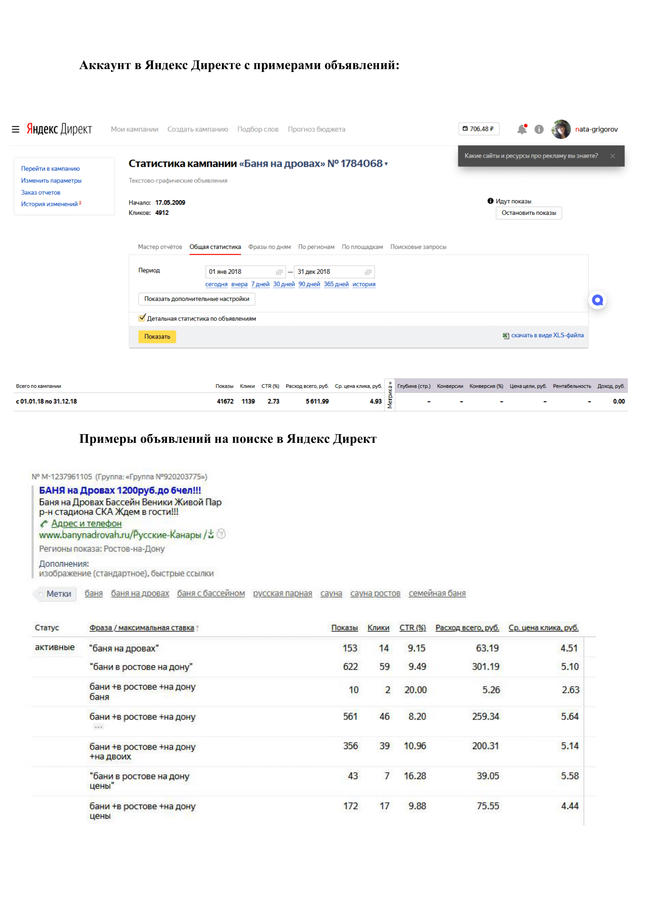Screen dimensions: 654x924
Task: Open Создать кампанию
Action: [x=198, y=129]
